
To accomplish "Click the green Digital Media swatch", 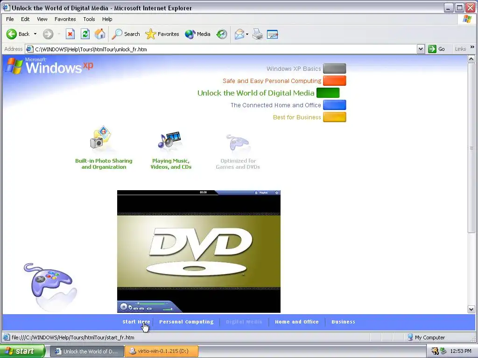I will pyautogui.click(x=328, y=93).
